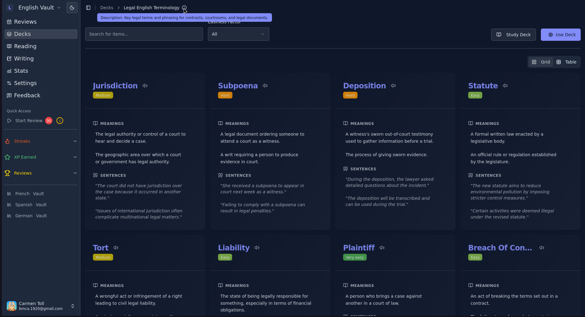Image resolution: width=585 pixels, height=317 pixels.
Task: Toggle dark mode with the moon icon
Action: [72, 8]
